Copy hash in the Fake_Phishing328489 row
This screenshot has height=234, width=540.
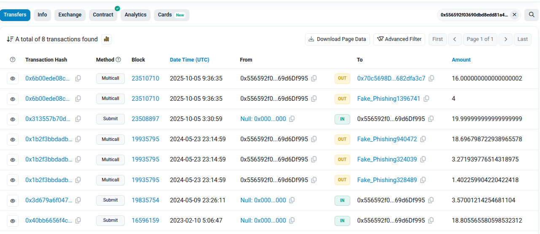(x=78, y=180)
